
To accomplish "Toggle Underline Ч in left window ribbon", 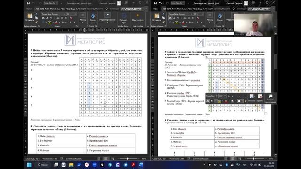I will (x=51, y=18).
